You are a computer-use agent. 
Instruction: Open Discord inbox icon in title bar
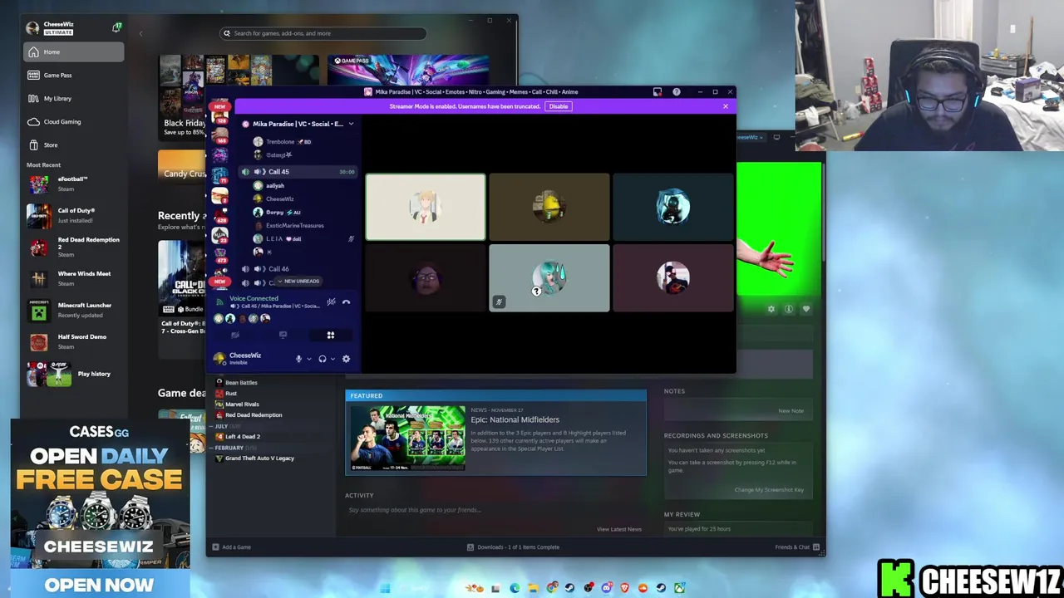tap(657, 92)
